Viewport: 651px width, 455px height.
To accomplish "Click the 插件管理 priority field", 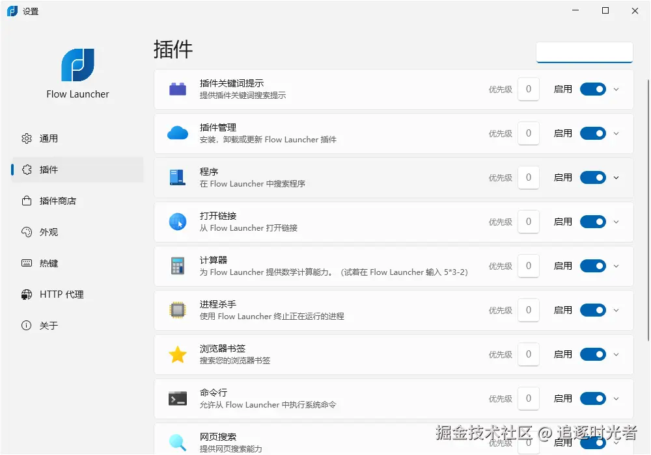I will click(529, 133).
